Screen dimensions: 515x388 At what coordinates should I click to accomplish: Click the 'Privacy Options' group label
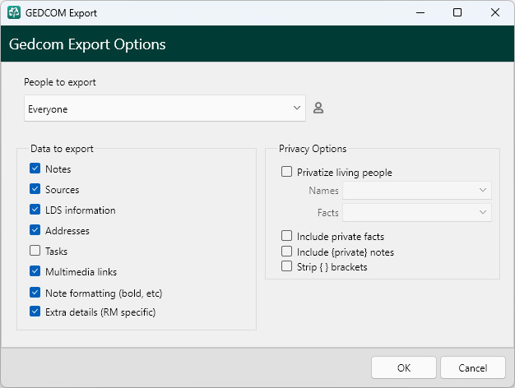pos(313,149)
